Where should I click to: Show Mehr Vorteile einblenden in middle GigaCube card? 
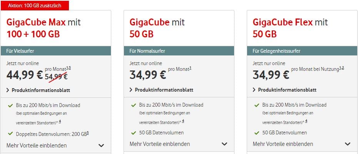click(x=160, y=144)
